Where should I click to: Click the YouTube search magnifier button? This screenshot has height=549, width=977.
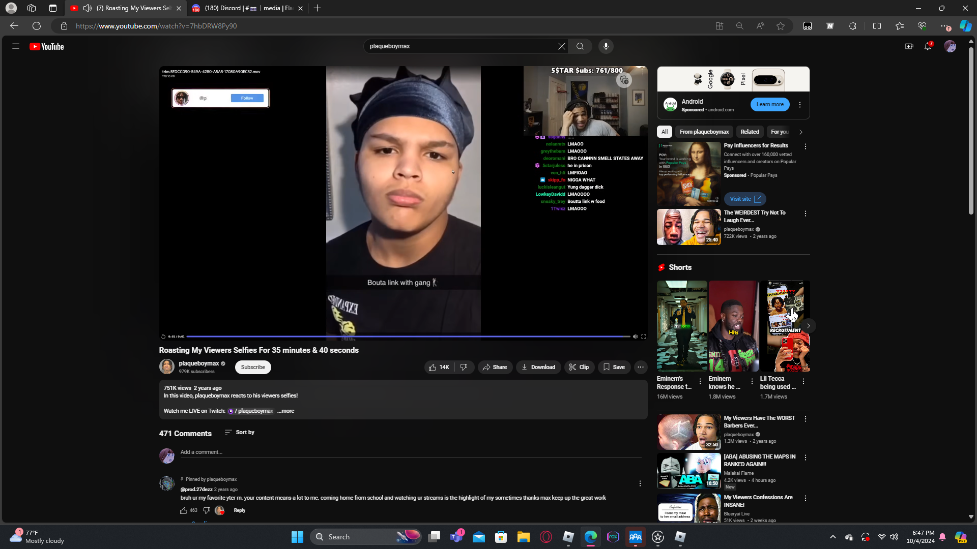coord(580,46)
